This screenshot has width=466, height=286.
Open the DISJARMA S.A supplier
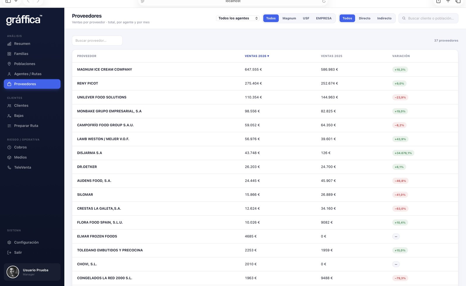265,153
